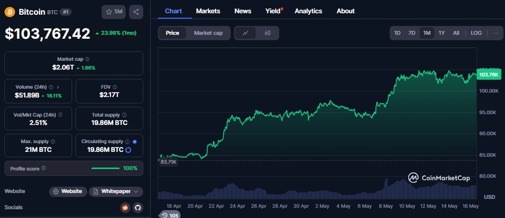Set chart range to 1D
The width and height of the screenshot is (505, 218).
(398, 33)
